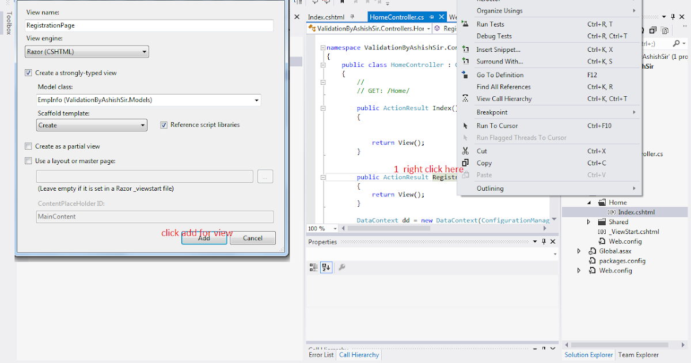Open the class navigation dropdown ValidationByAshishSir.Controllers
This screenshot has height=363, width=691.
coord(428,28)
